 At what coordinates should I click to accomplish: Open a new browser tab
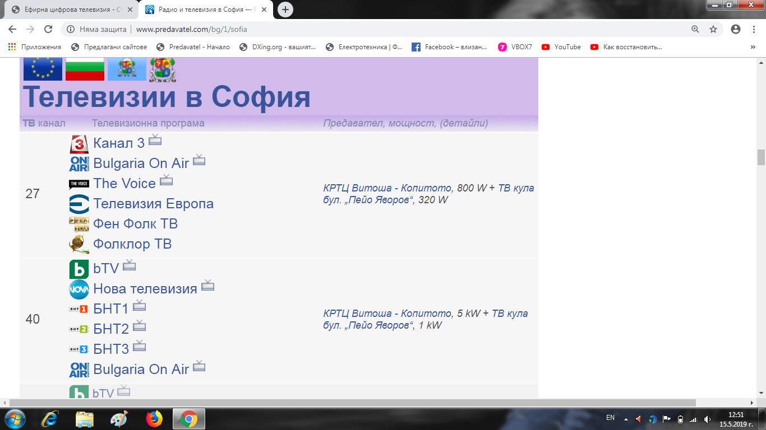tap(285, 10)
